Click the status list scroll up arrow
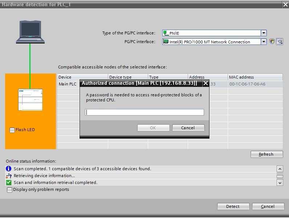Viewport: 289px width, 218px height. [280, 169]
